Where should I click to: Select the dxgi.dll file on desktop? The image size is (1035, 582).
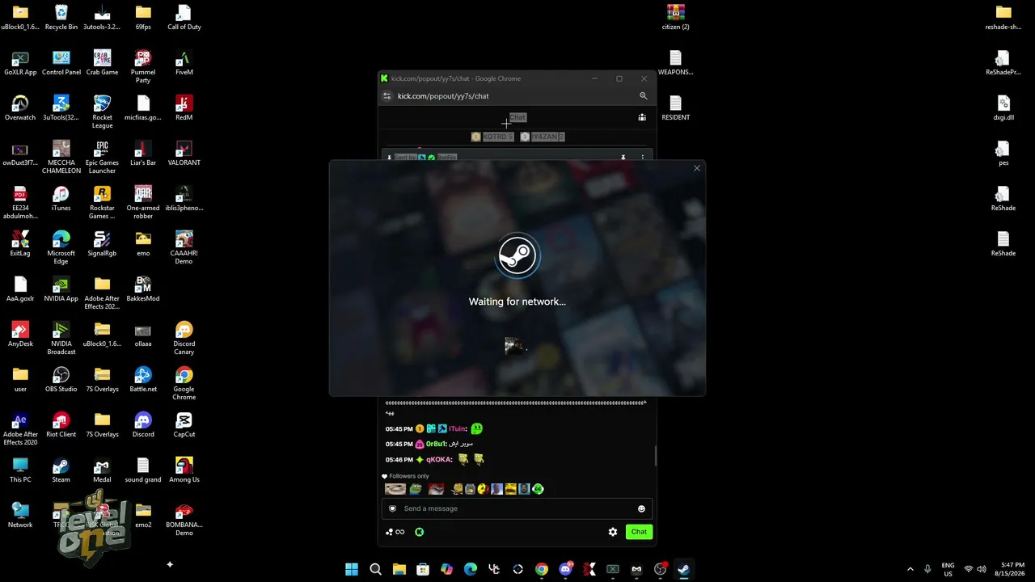pos(1003,108)
